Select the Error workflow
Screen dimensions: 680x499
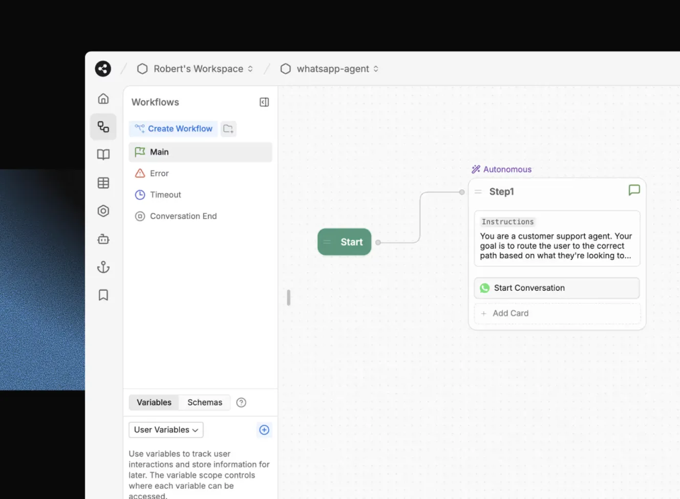tap(159, 173)
